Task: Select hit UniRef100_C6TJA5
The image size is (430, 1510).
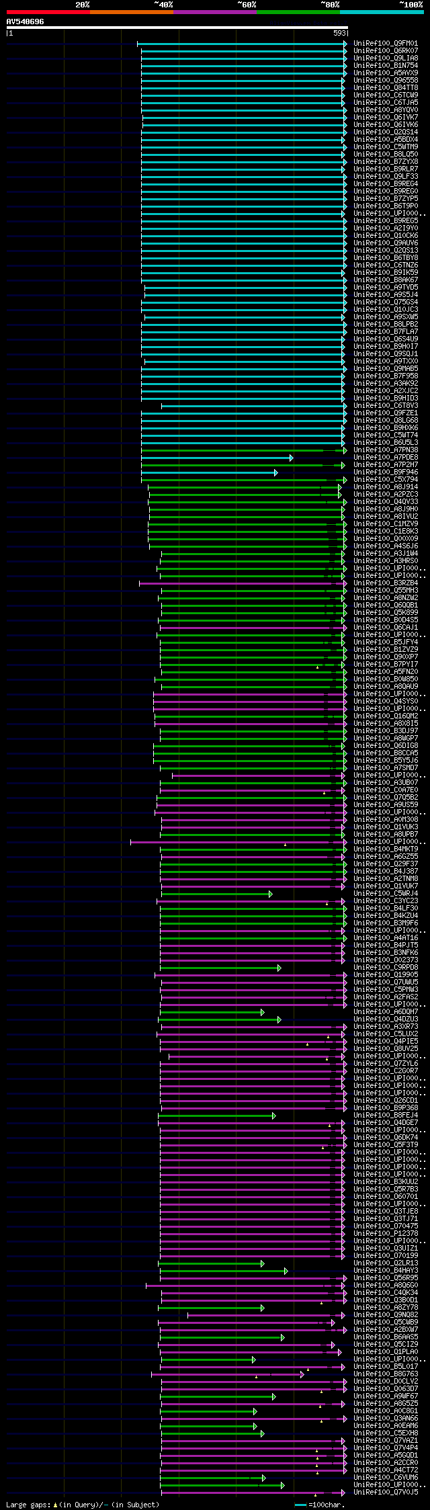Action: point(386,103)
